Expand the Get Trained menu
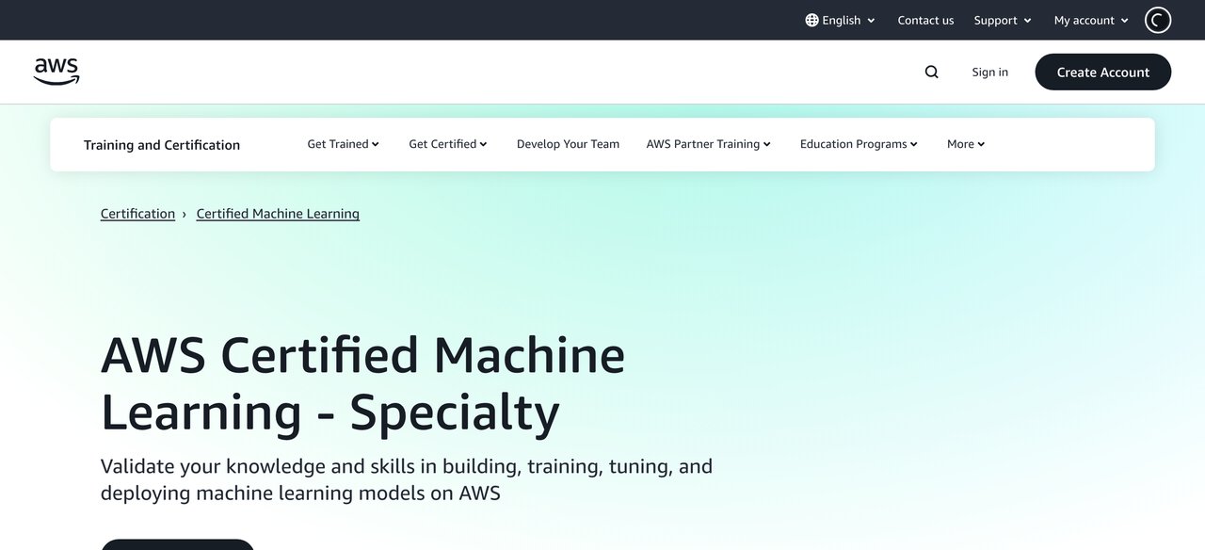The height and width of the screenshot is (550, 1205). point(343,144)
